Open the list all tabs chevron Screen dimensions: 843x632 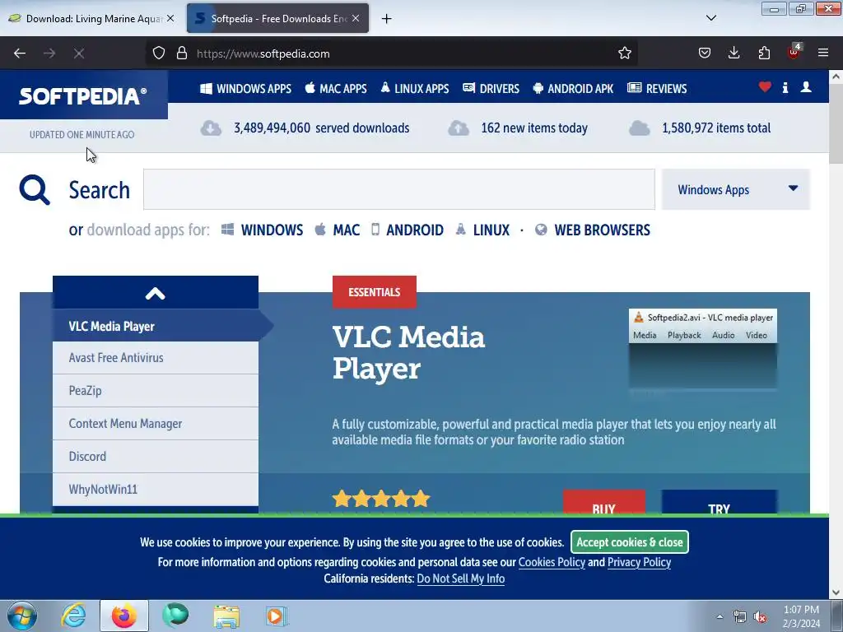[x=710, y=18]
